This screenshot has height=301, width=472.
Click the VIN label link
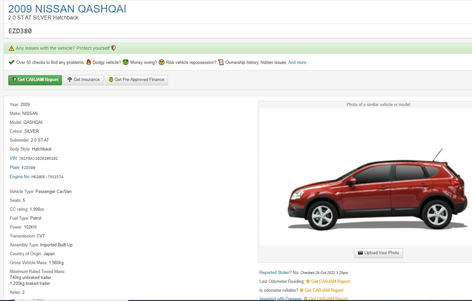(13, 158)
